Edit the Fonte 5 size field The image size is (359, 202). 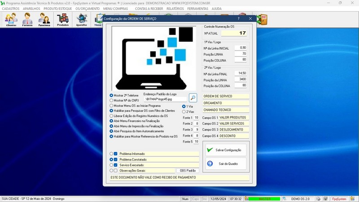[196, 141]
